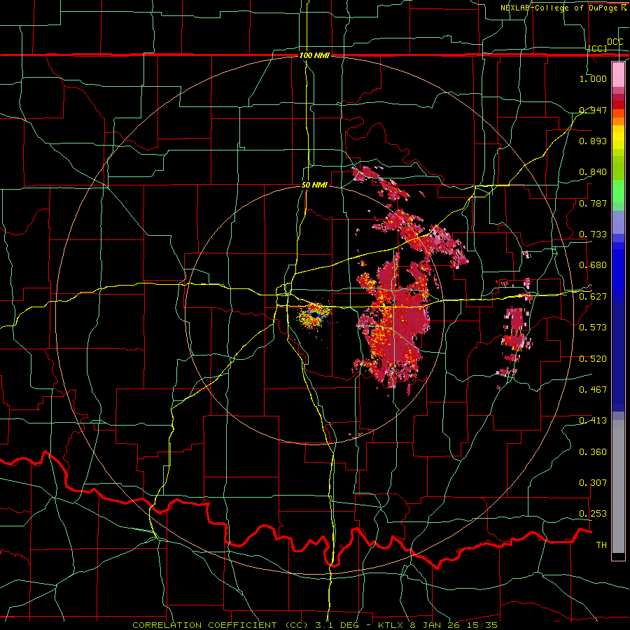The image size is (630, 630).
Task: Select the [CC] product label
Action: [x=598, y=48]
